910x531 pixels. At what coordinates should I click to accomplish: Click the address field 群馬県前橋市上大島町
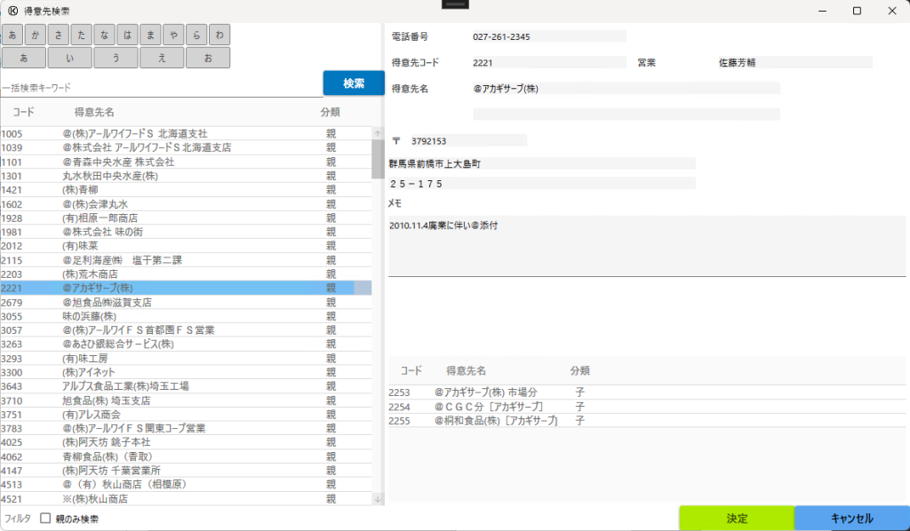click(541, 164)
